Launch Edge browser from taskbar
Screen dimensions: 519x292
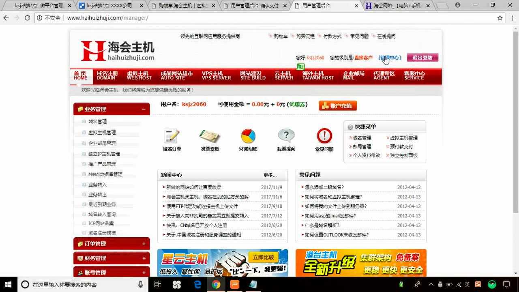point(197,284)
